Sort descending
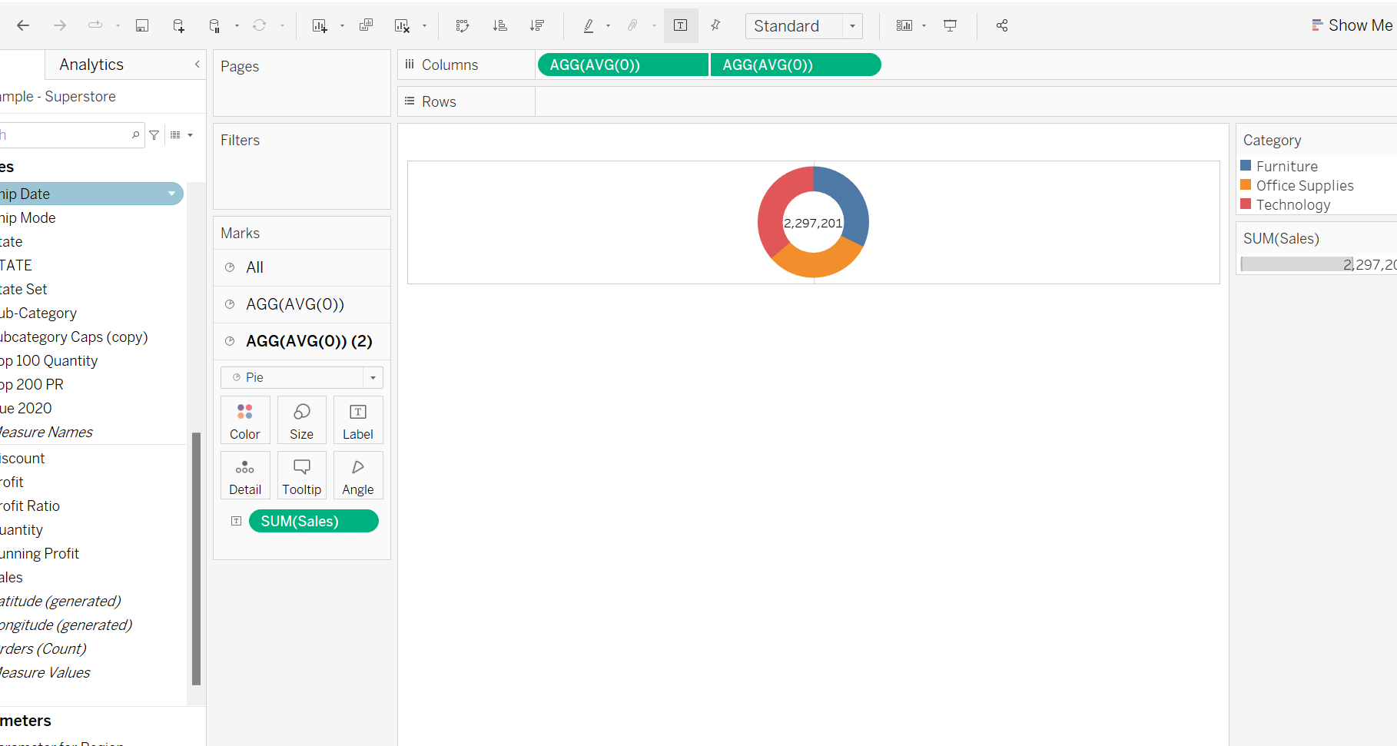 click(536, 25)
